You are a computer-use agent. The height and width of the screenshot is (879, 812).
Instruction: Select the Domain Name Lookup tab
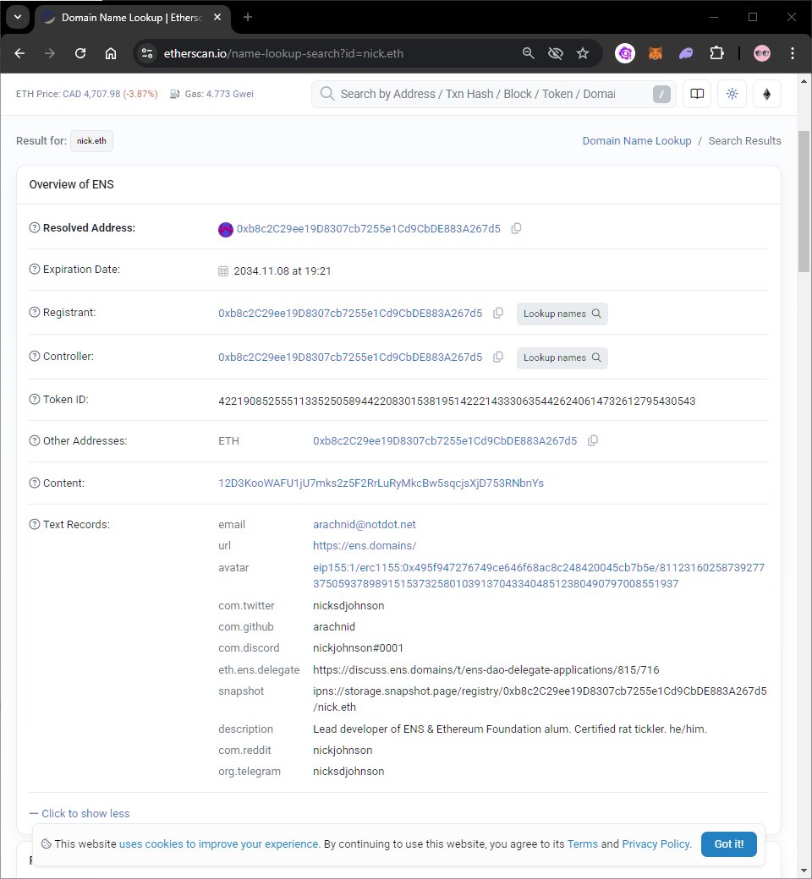tap(133, 18)
